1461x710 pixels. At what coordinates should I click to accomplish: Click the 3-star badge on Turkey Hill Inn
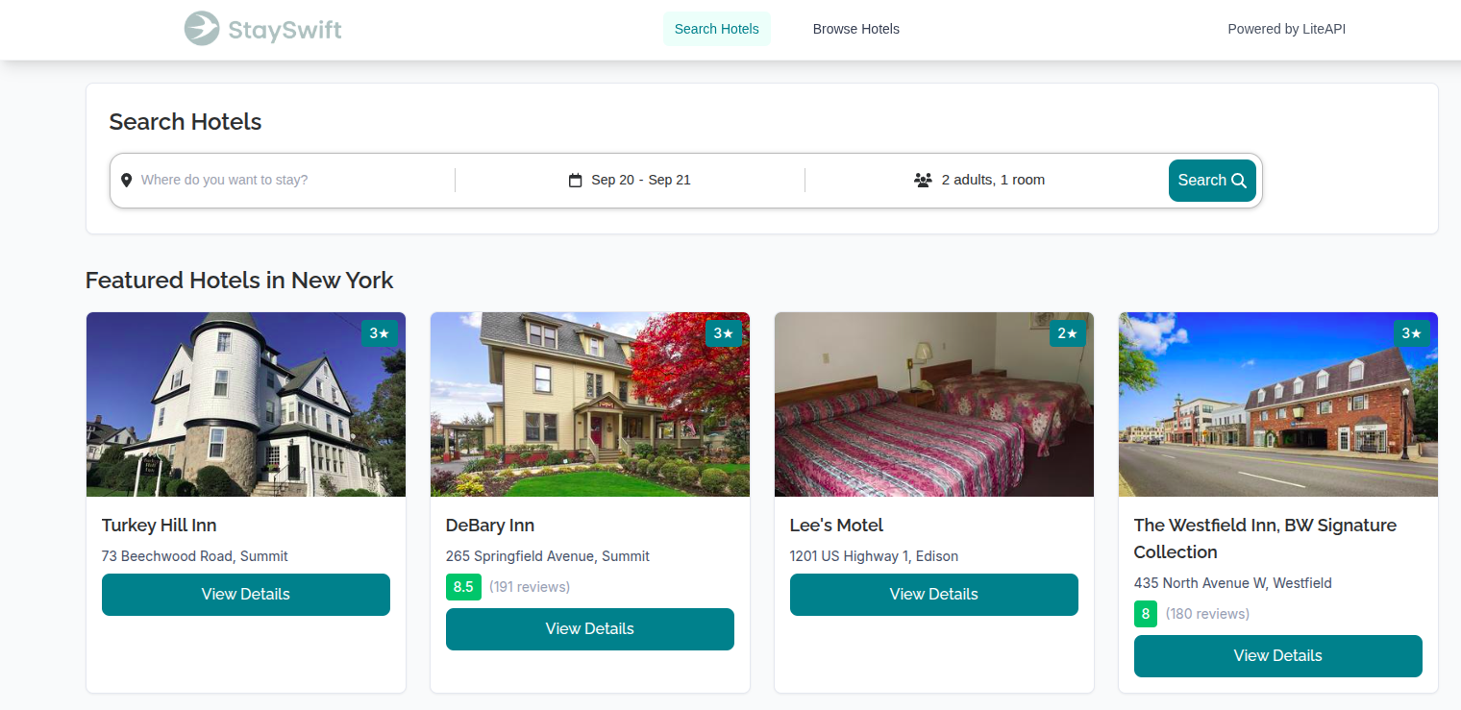point(380,333)
